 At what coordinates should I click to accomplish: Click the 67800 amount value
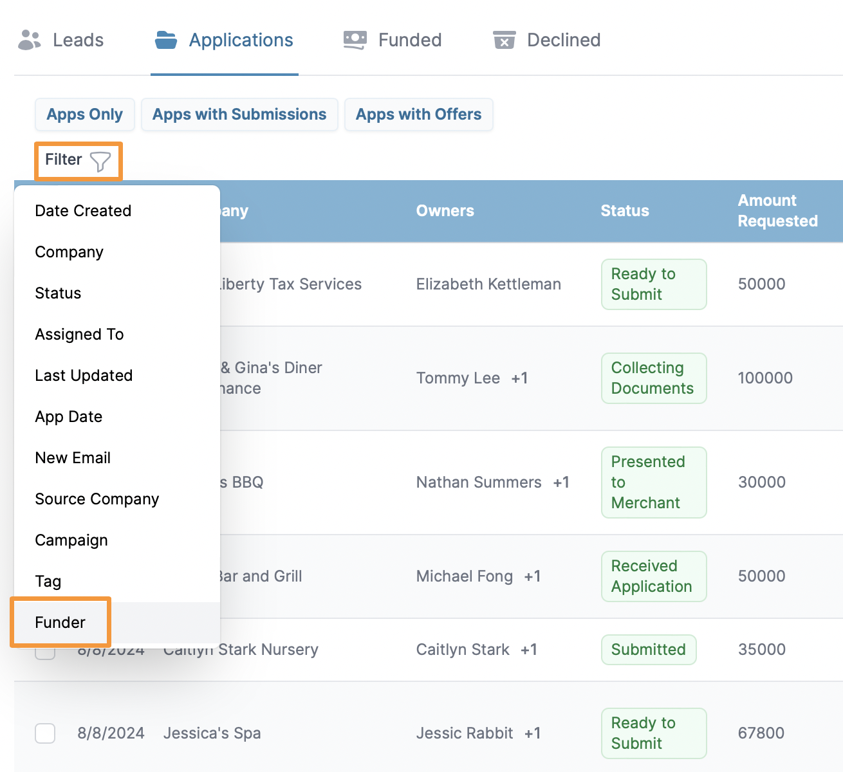[x=761, y=733]
